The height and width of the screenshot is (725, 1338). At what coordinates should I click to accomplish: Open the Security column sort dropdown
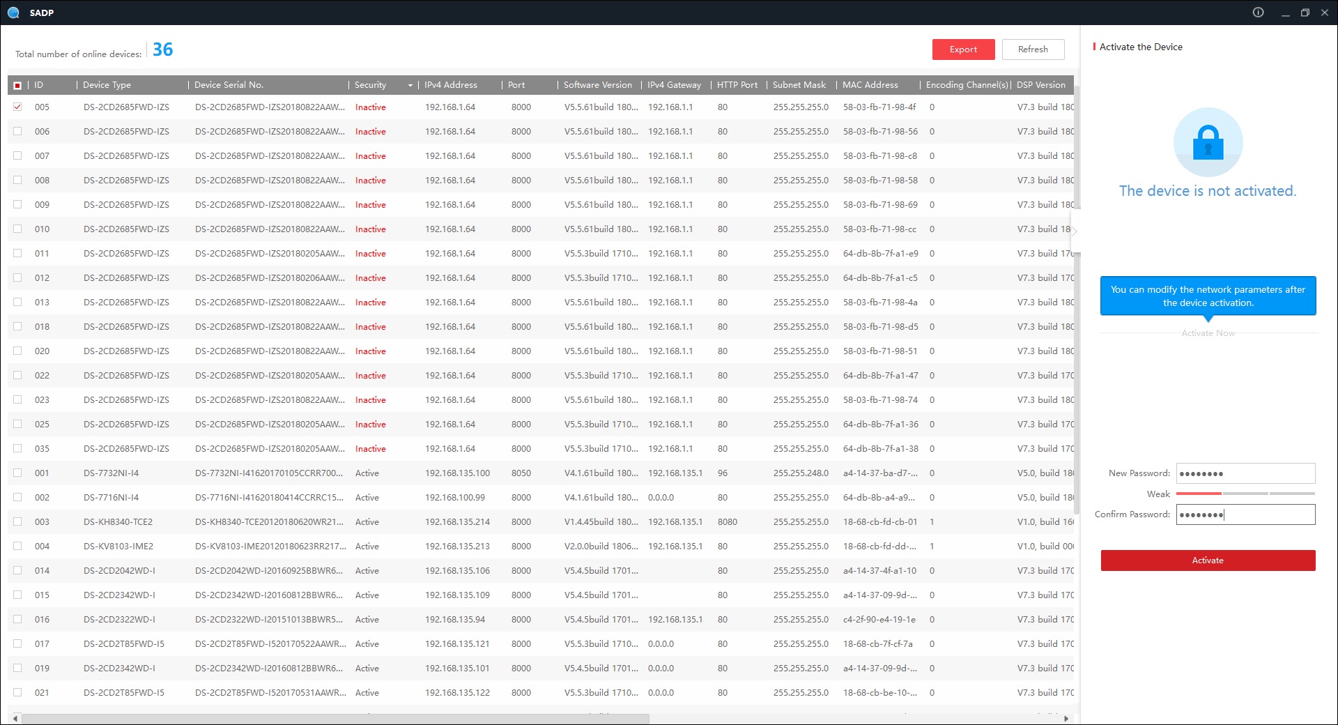410,85
